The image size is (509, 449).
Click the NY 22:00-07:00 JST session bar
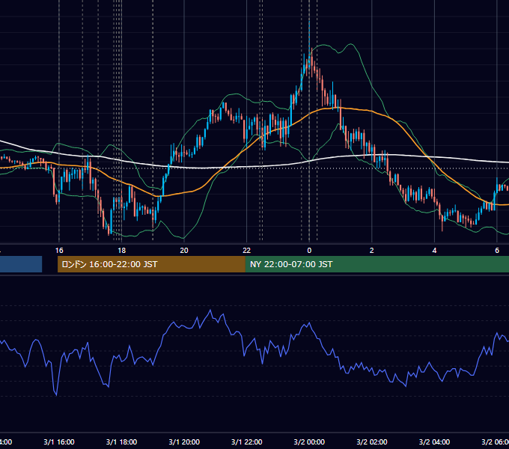(377, 264)
